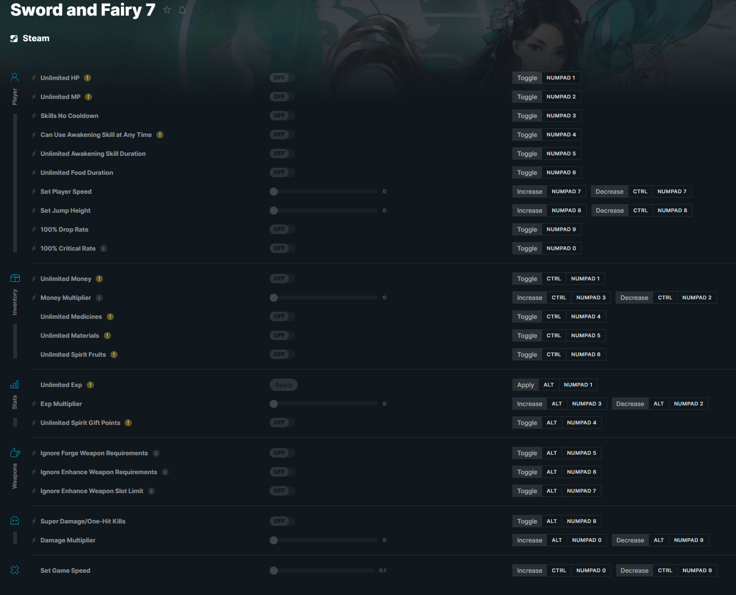Select the Stats bar chart icon
This screenshot has width=736, height=595.
tap(15, 384)
